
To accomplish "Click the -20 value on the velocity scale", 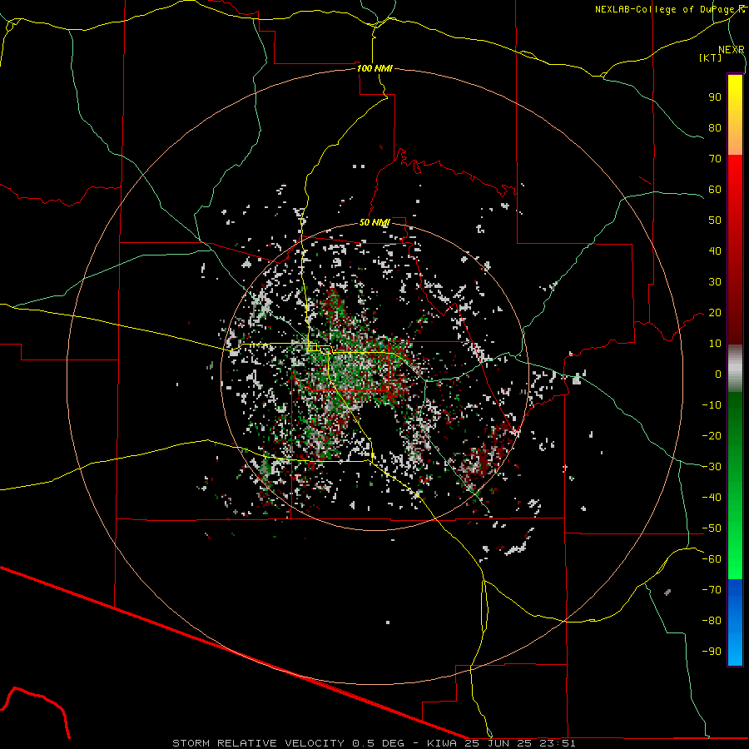I will (712, 435).
